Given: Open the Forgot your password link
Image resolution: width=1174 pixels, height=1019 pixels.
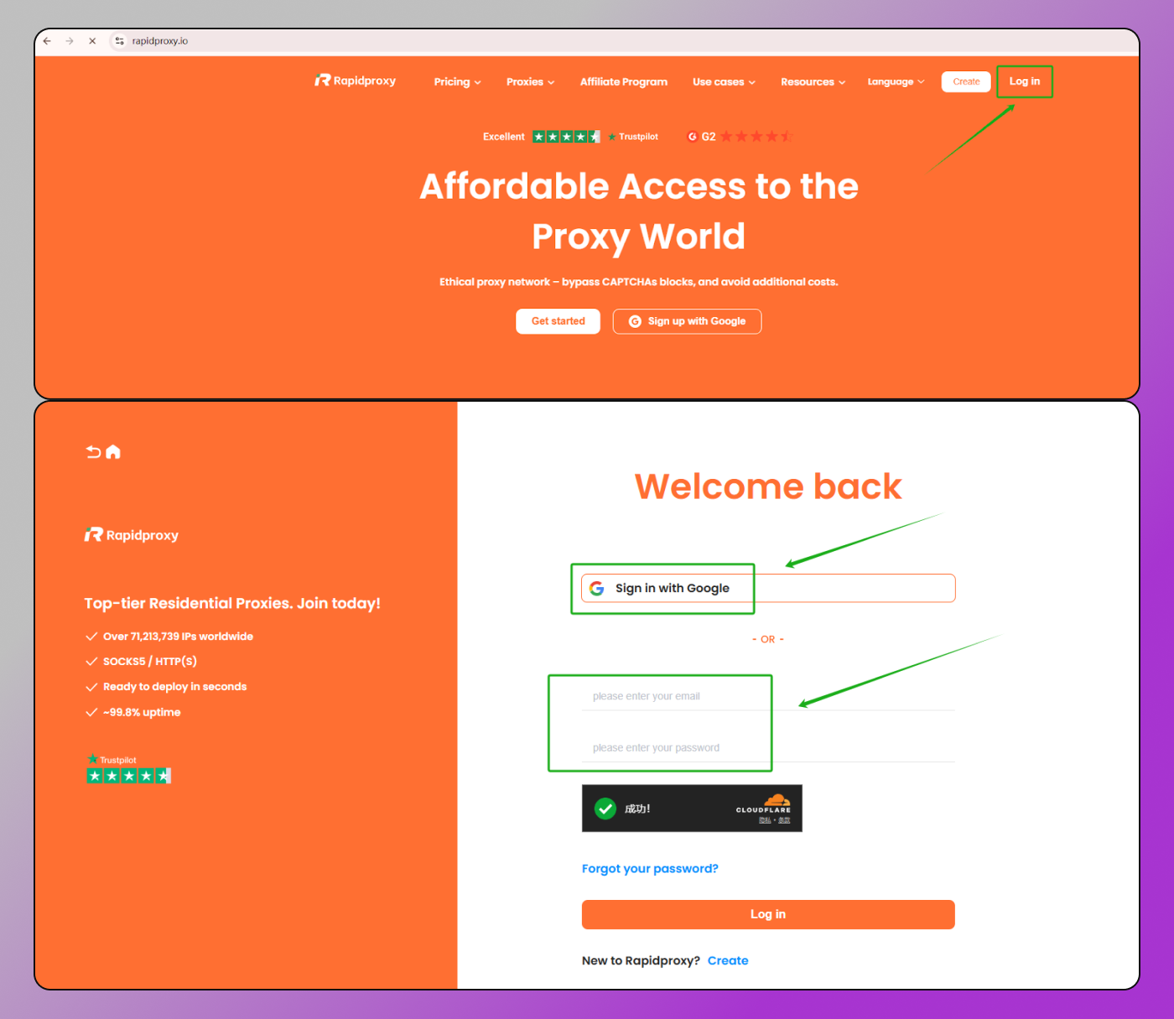Looking at the screenshot, I should tap(650, 869).
